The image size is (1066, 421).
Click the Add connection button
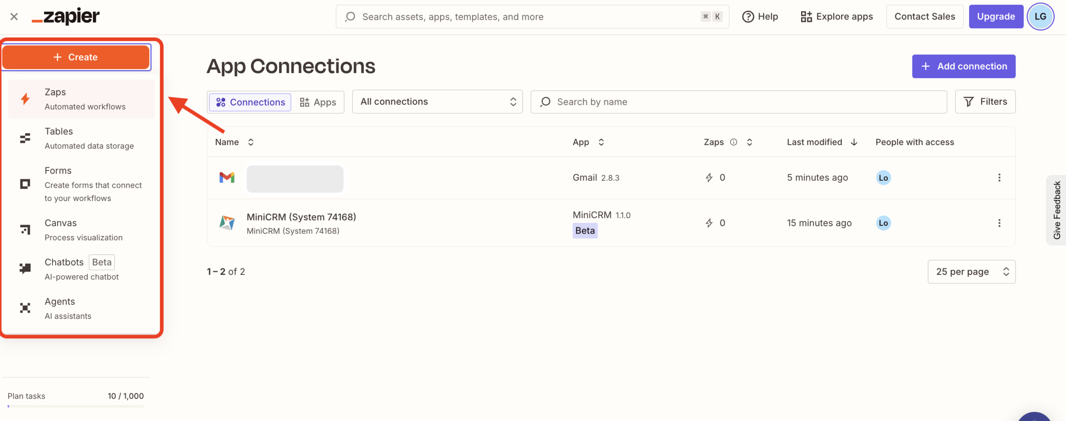tap(964, 66)
